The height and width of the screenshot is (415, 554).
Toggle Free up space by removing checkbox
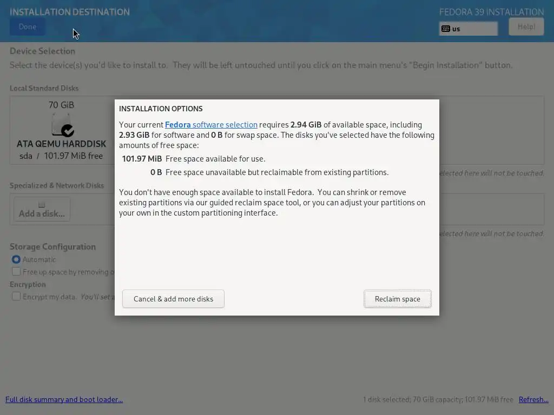point(16,272)
